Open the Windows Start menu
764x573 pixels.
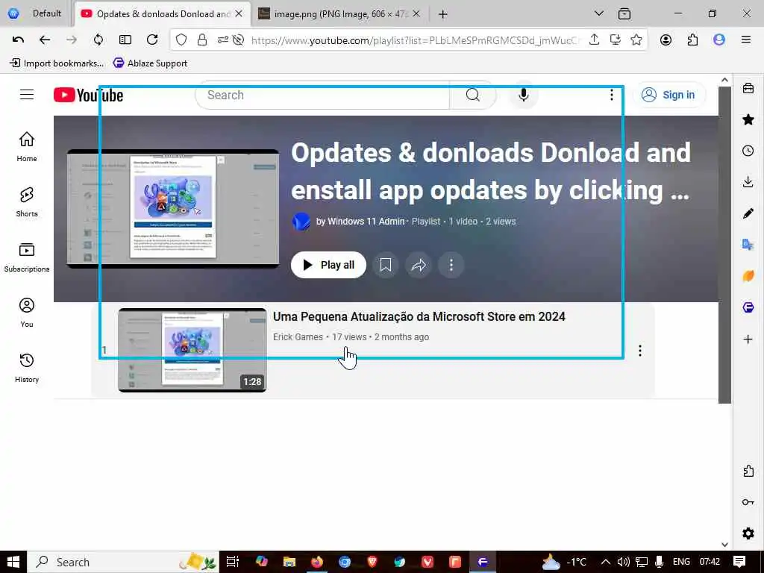pyautogui.click(x=13, y=562)
